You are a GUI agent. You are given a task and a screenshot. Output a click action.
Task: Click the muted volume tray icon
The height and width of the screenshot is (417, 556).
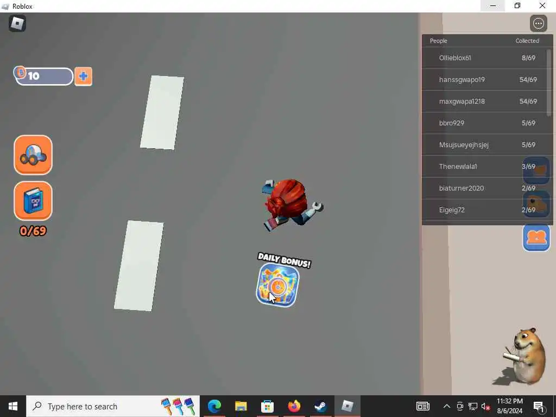[486, 406]
